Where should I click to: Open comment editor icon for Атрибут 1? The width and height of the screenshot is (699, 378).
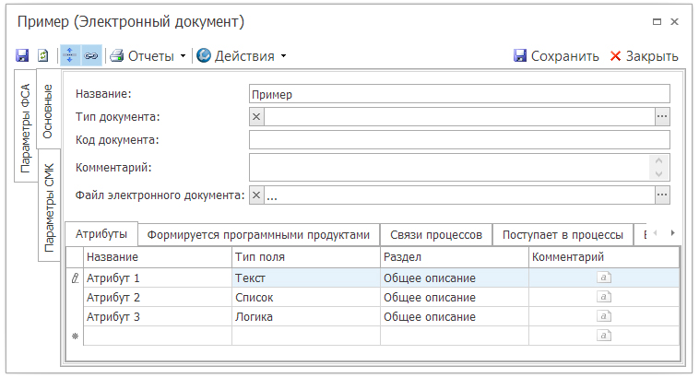tap(604, 278)
